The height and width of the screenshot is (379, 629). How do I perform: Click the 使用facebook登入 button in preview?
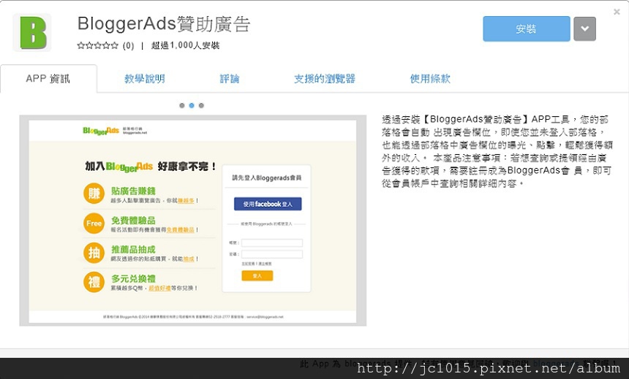click(x=268, y=204)
